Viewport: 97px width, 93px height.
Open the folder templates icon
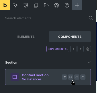[46, 5]
